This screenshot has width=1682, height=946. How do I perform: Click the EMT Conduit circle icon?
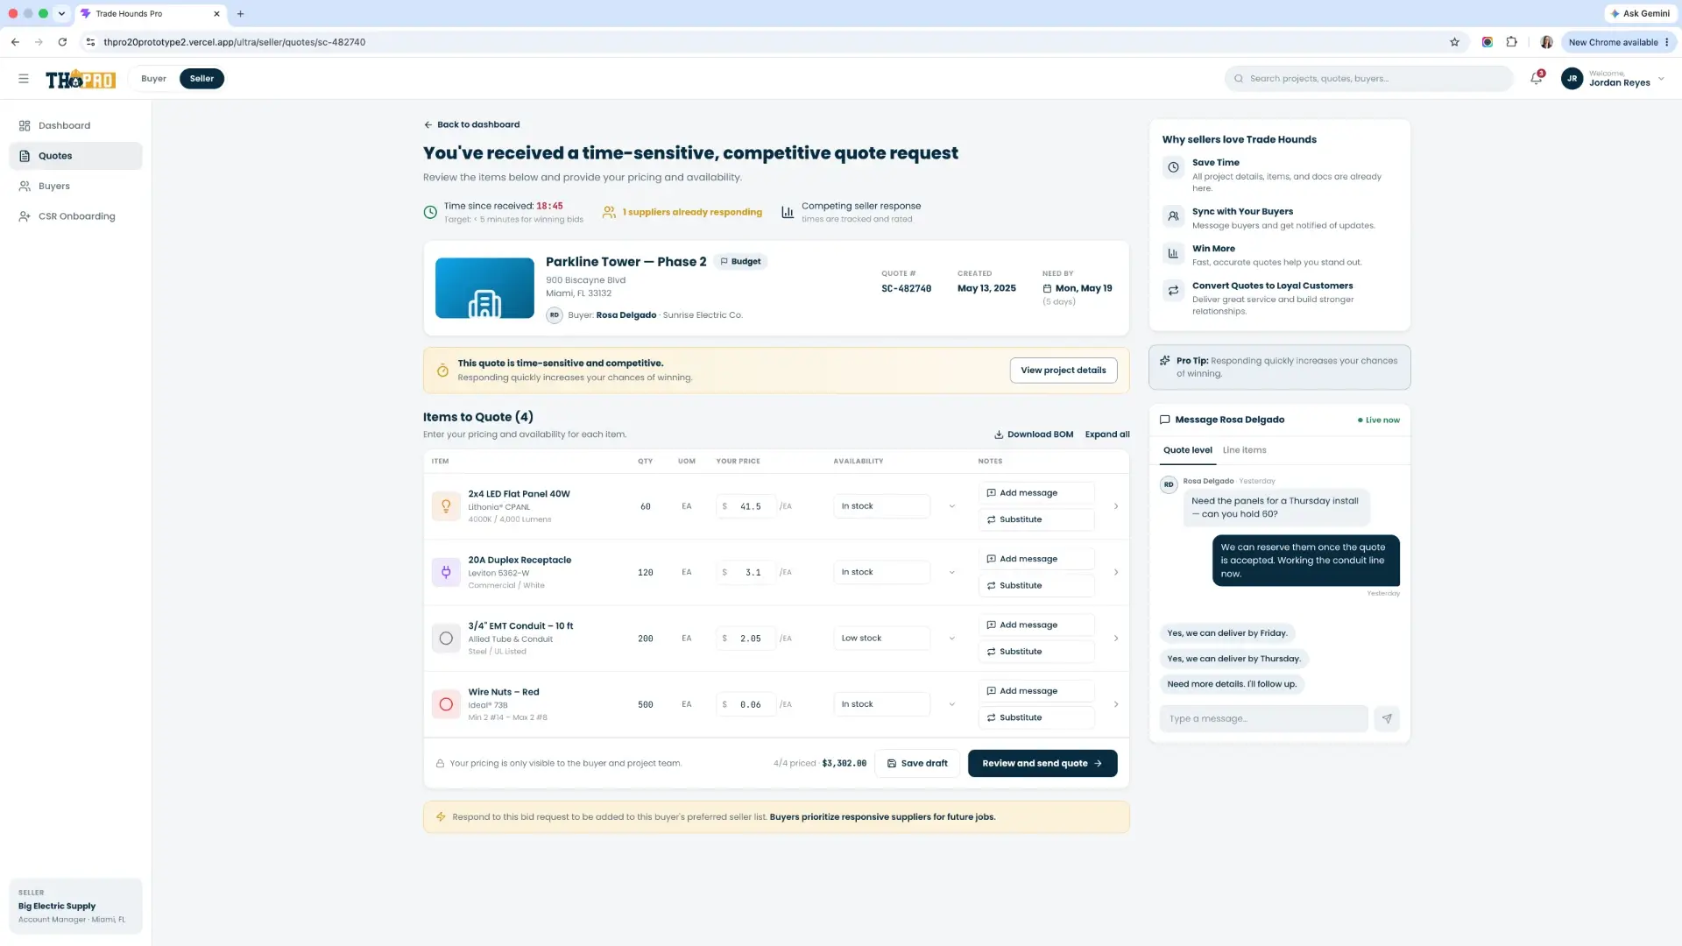click(446, 639)
